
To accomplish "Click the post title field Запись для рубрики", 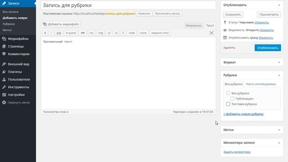I will (128, 5).
